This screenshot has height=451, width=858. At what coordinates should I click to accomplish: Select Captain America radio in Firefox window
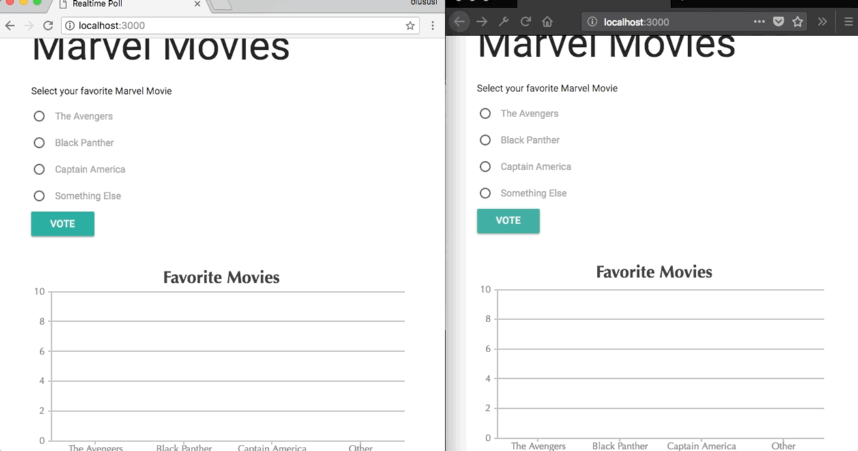pos(485,167)
